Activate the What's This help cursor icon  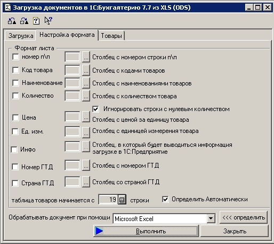(x=48, y=20)
